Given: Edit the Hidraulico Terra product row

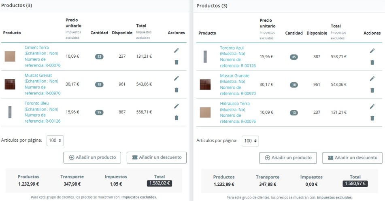Looking at the screenshot, I should pyautogui.click(x=372, y=107).
